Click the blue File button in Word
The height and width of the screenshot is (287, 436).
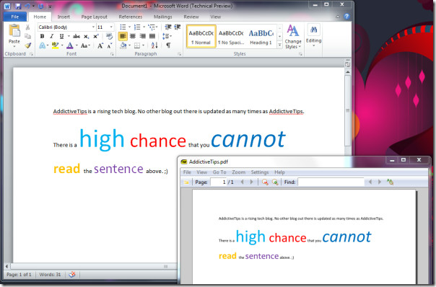tap(15, 17)
